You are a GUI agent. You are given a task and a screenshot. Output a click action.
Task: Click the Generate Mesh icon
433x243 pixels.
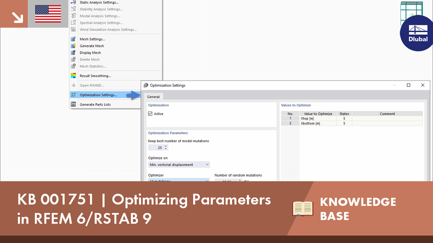point(73,46)
